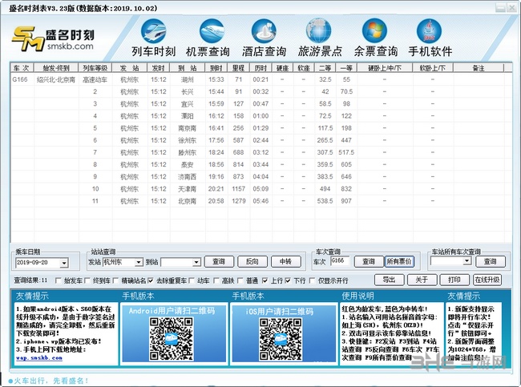Sort by the 到时 column header
The height and width of the screenshot is (387, 521).
click(216, 68)
